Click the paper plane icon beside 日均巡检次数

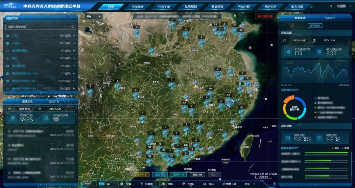[288, 52]
